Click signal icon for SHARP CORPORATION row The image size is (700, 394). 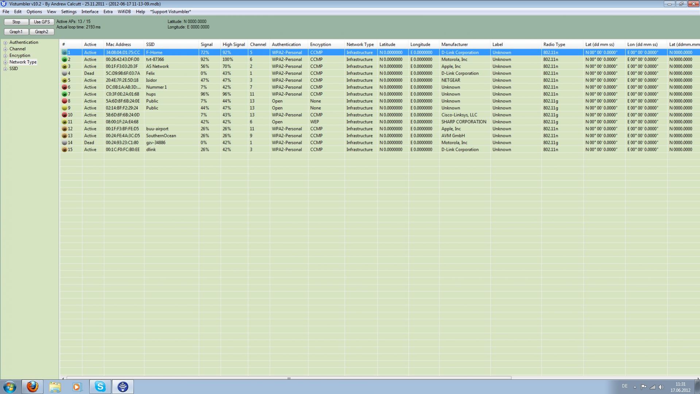click(x=65, y=122)
